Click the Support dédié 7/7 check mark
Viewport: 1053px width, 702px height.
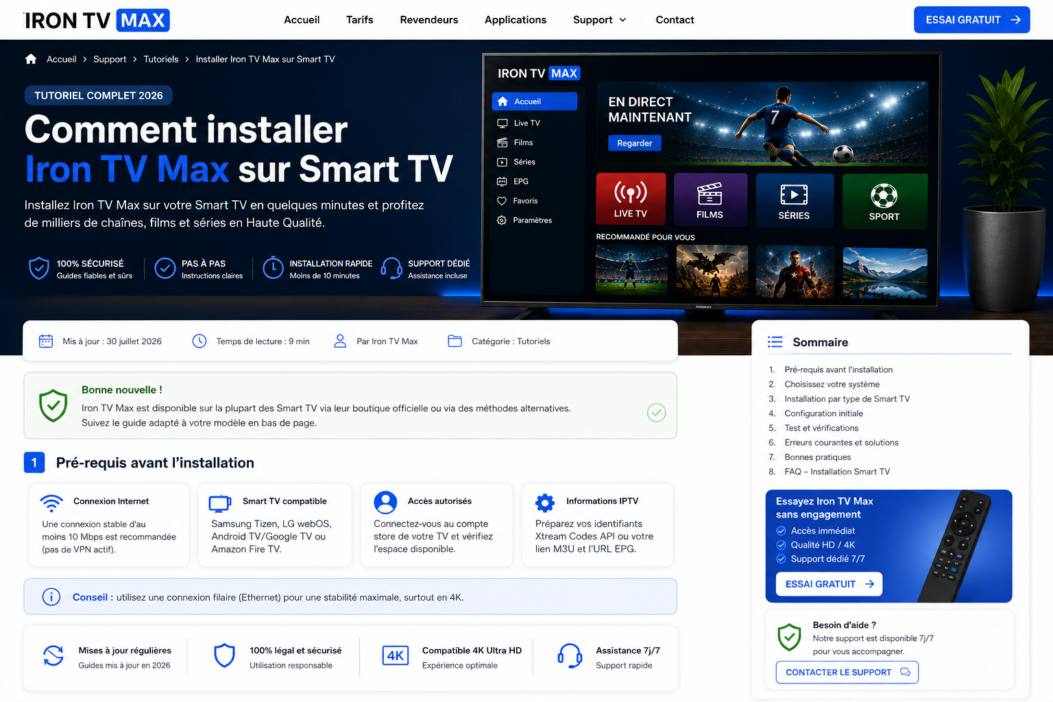[x=781, y=559]
